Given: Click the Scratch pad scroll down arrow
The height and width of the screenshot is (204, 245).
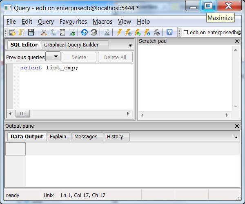Looking at the screenshot, I should click(236, 106).
